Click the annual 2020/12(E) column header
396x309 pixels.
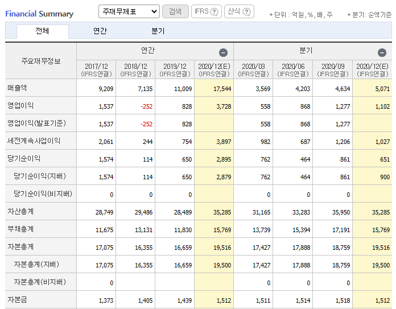[x=214, y=70]
